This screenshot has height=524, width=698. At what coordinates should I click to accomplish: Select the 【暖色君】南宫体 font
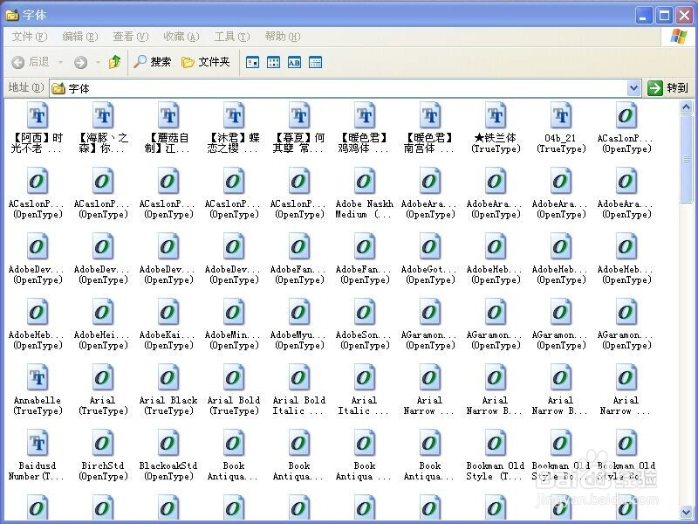430,128
